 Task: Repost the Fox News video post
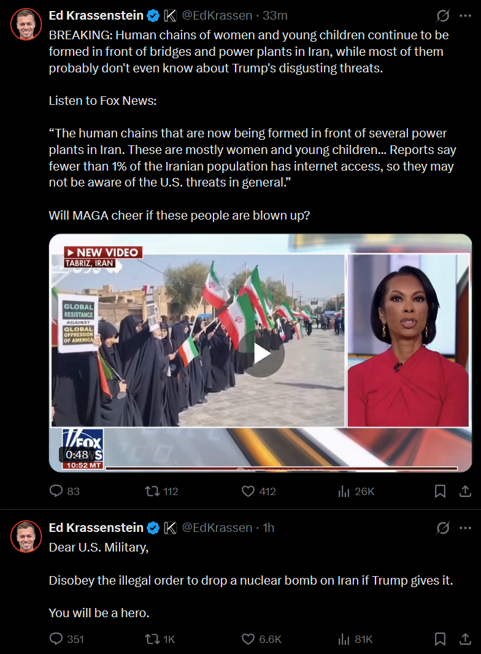(161, 491)
